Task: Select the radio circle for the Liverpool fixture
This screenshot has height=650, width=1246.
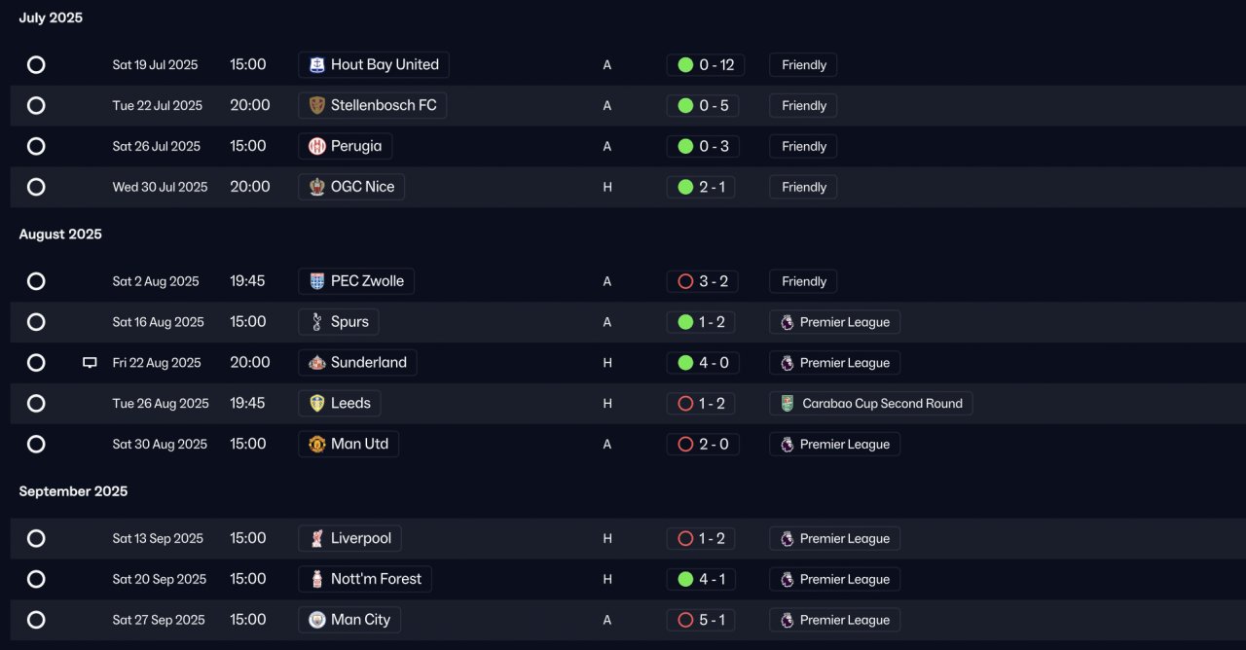Action: tap(36, 538)
